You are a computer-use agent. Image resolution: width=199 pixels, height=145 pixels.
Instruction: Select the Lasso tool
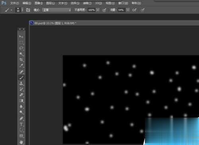pos(21,48)
